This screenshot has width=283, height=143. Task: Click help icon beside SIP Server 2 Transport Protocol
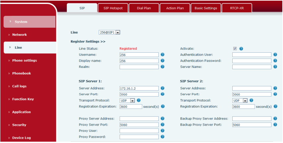(x=251, y=100)
